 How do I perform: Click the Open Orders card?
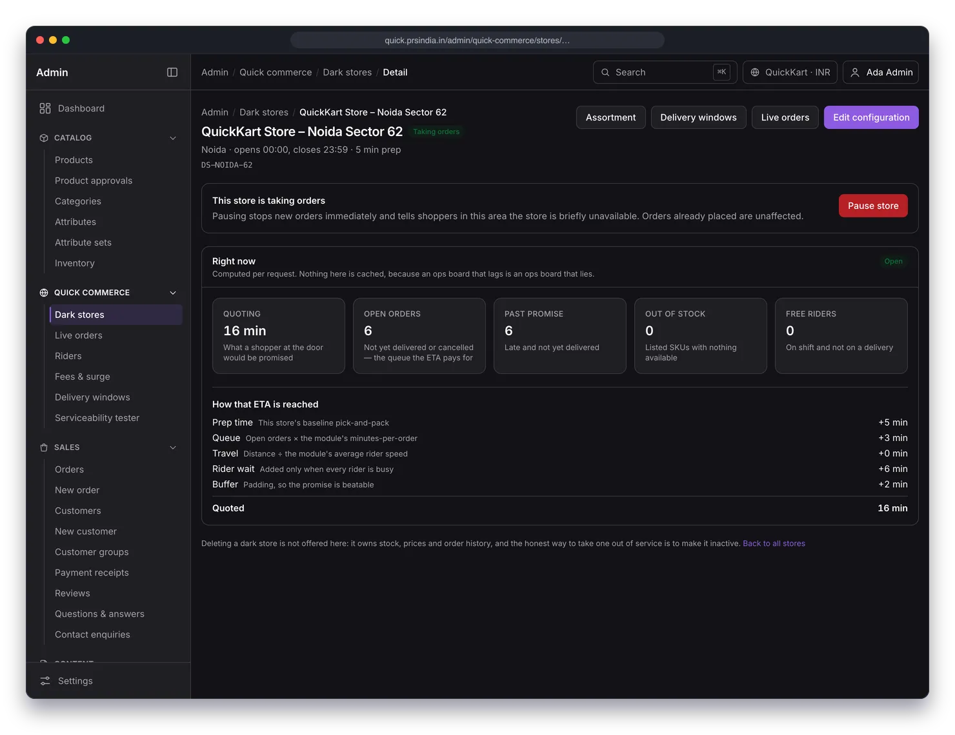tap(419, 336)
